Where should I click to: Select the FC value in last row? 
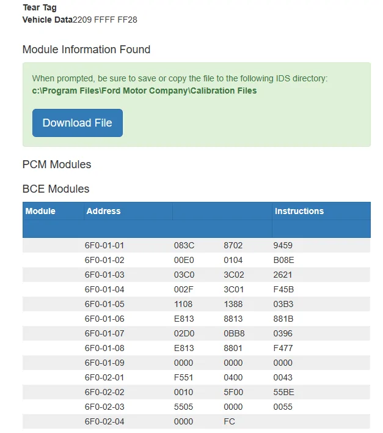229,421
